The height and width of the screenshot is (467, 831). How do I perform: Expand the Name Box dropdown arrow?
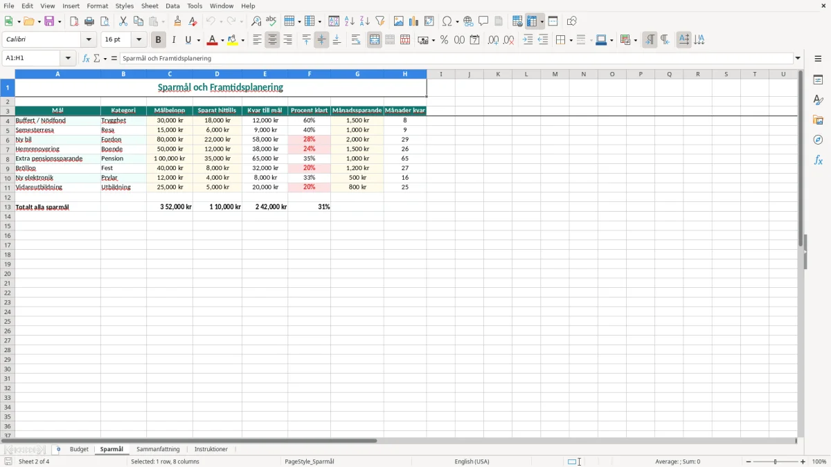(x=68, y=58)
